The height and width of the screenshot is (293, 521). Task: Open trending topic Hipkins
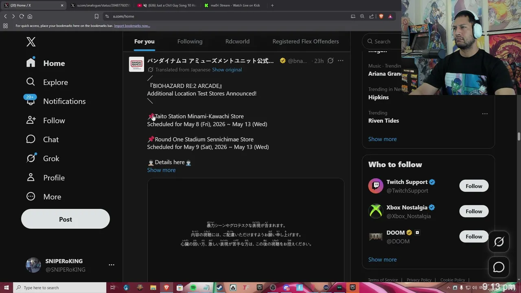pyautogui.click(x=379, y=97)
